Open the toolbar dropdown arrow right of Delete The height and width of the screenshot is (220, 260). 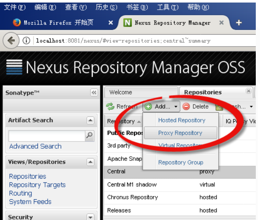pyautogui.click(x=251, y=106)
